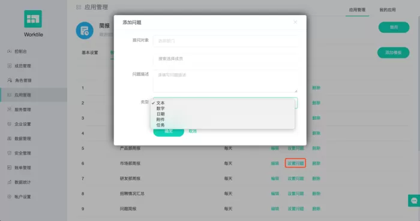Go to 账单管理 in the sidebar
This screenshot has width=420, height=221.
23,168
